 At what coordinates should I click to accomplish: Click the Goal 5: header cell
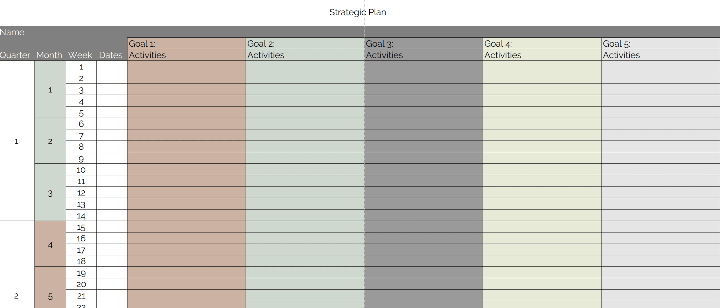(660, 44)
